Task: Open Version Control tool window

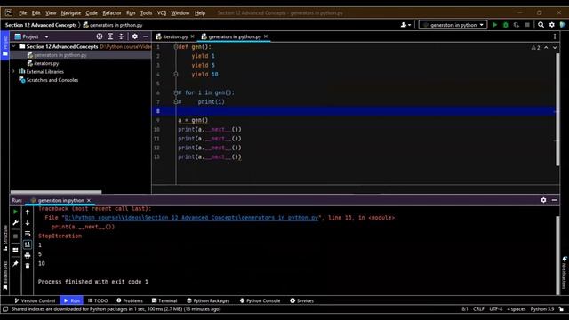Action: tap(35, 300)
